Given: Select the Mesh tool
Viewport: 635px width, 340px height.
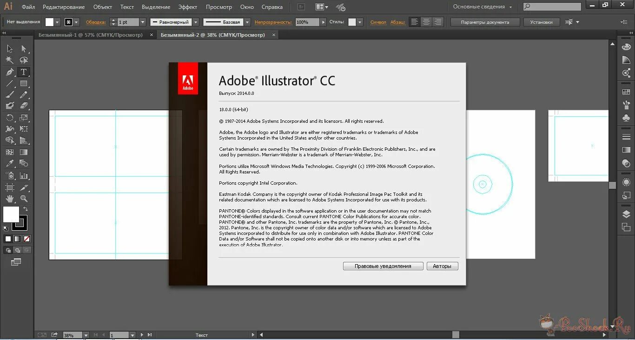Looking at the screenshot, I should 10,152.
